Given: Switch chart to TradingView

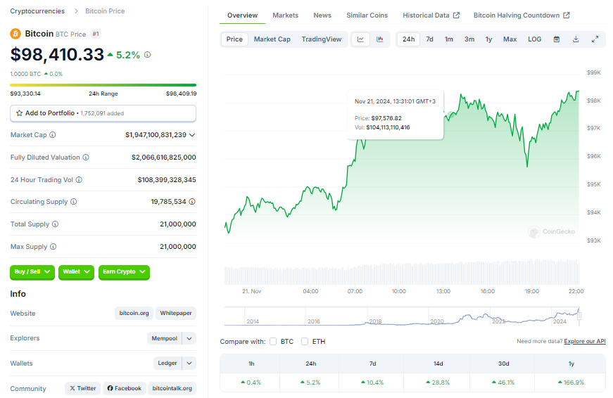Looking at the screenshot, I should click(x=322, y=39).
